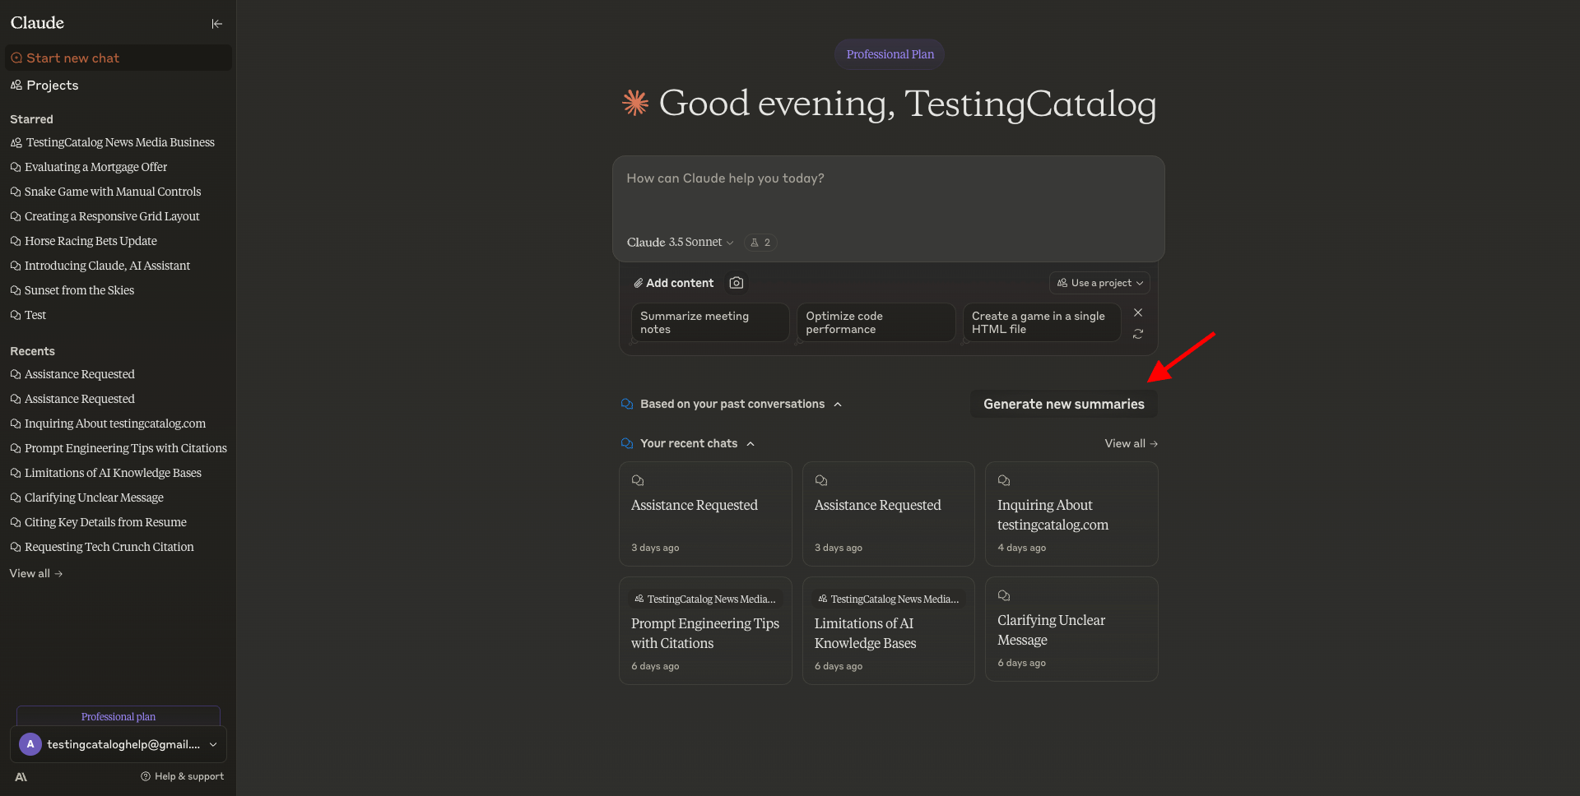Click Generate new summaries
The width and height of the screenshot is (1580, 796).
tap(1064, 404)
